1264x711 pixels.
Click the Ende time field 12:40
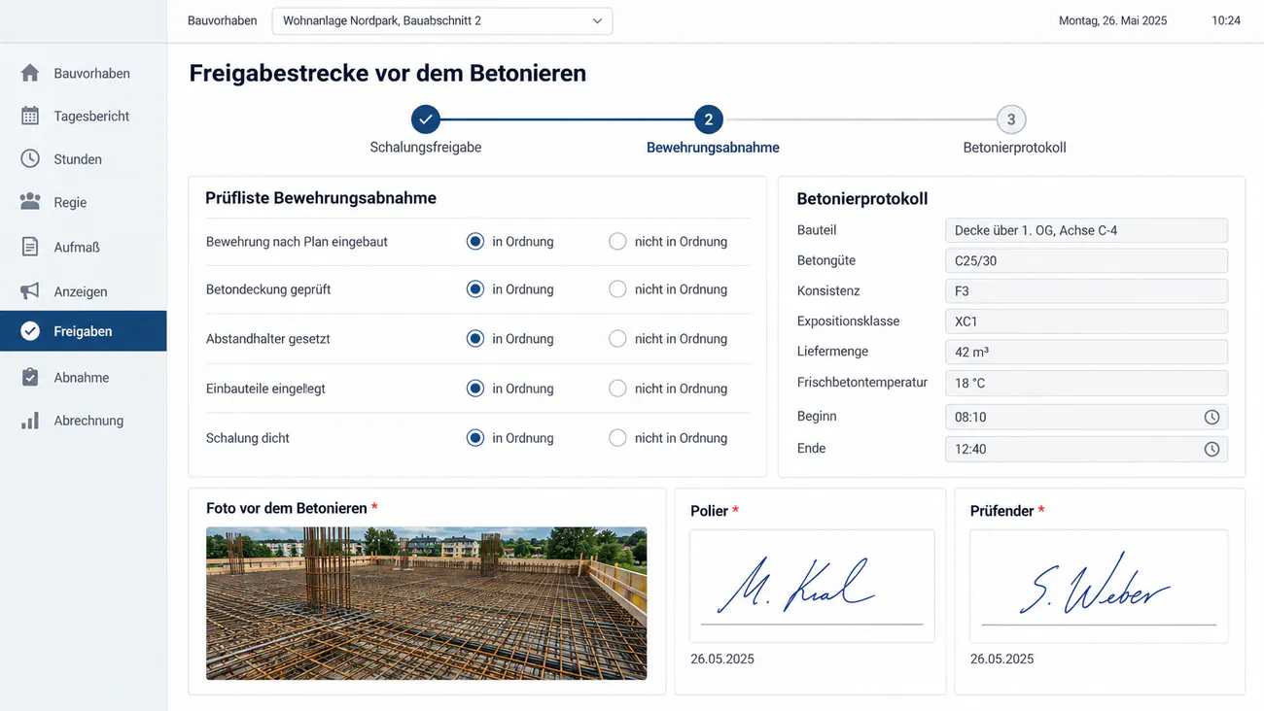click(1086, 449)
